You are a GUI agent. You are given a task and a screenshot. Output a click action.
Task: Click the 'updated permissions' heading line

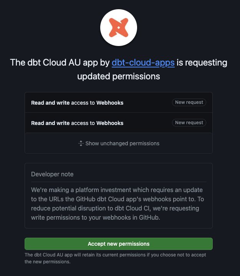[118, 76]
